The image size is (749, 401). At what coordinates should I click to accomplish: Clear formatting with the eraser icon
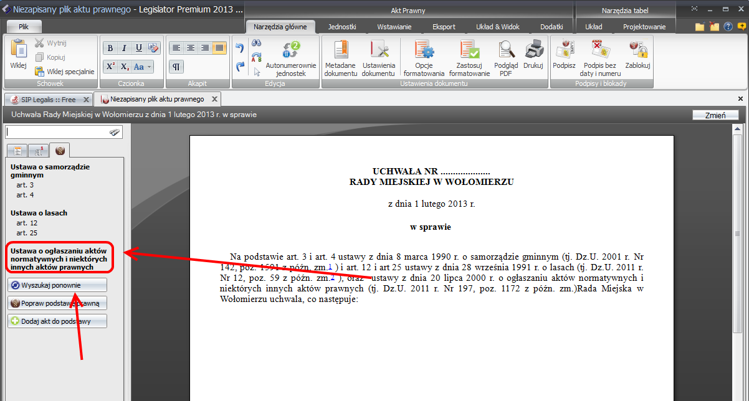point(153,48)
